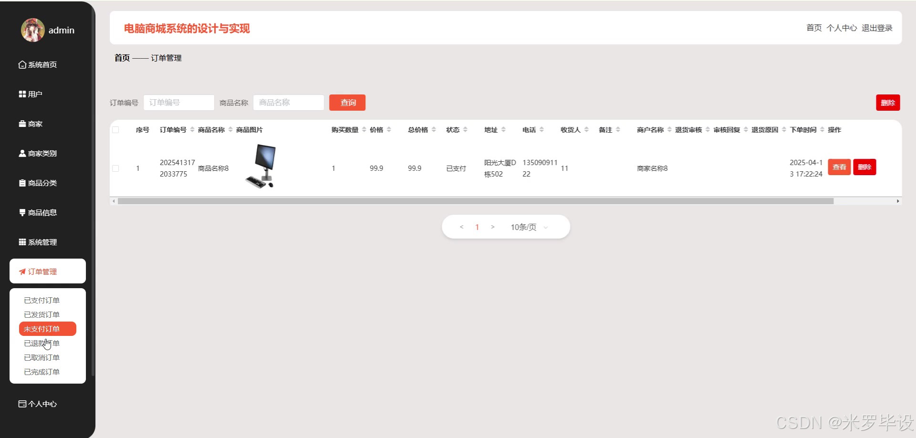Image resolution: width=916 pixels, height=438 pixels.
Task: Check the select-all checkbox in table header
Action: [115, 129]
